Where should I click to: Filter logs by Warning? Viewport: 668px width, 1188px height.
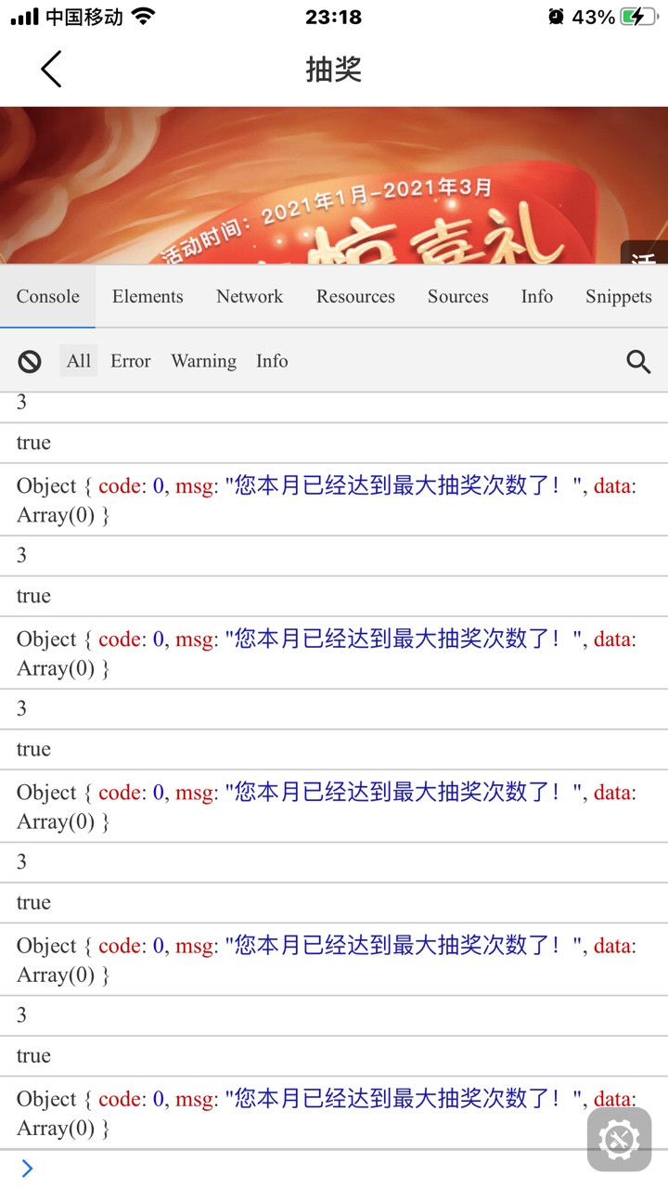[x=204, y=361]
